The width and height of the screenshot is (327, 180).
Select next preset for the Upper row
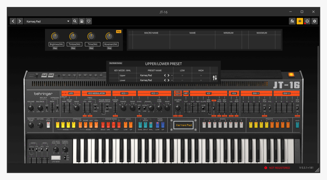coord(168,75)
